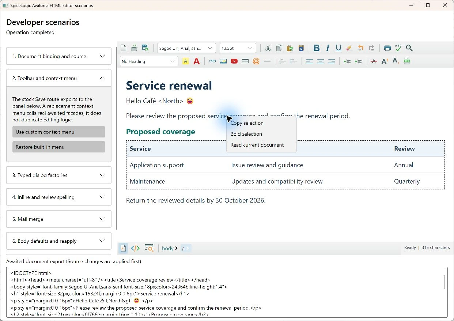
Task: Click the Paste from Word icon
Action: 301,48
